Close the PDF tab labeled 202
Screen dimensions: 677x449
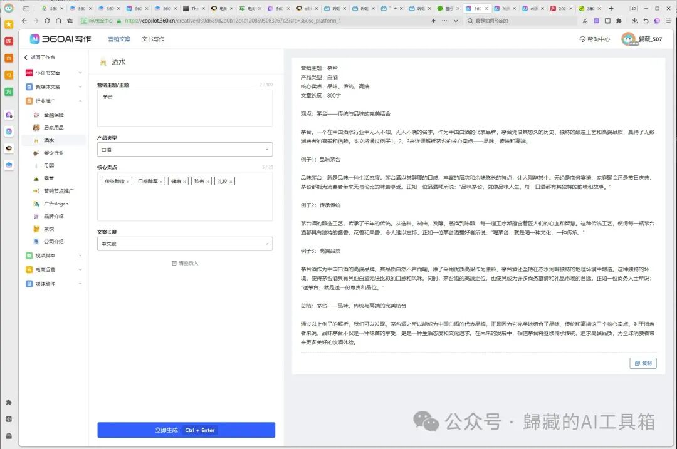point(571,8)
